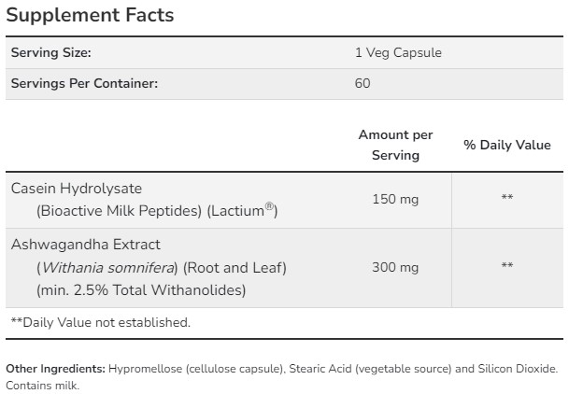Click the registered trademark symbol after Lactium

point(270,208)
